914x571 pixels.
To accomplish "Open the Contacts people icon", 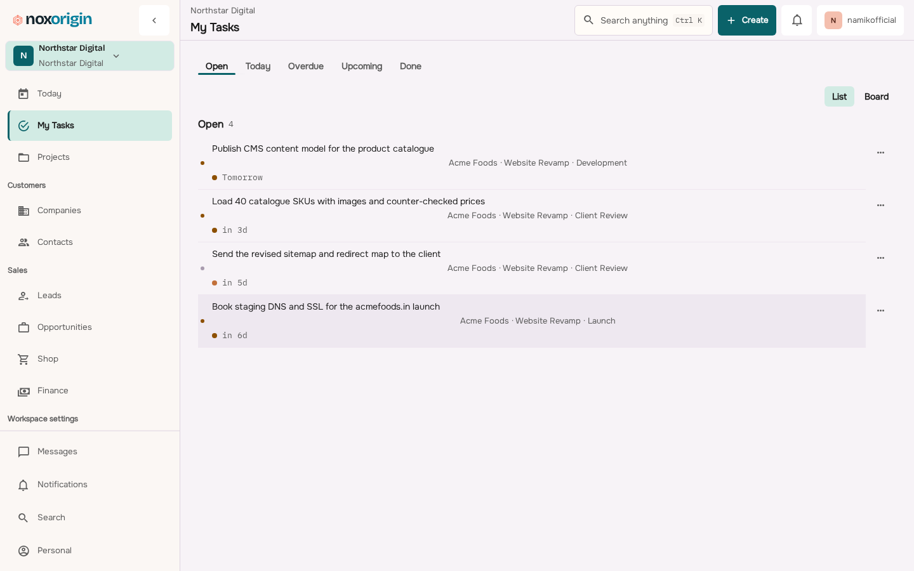I will click(23, 242).
